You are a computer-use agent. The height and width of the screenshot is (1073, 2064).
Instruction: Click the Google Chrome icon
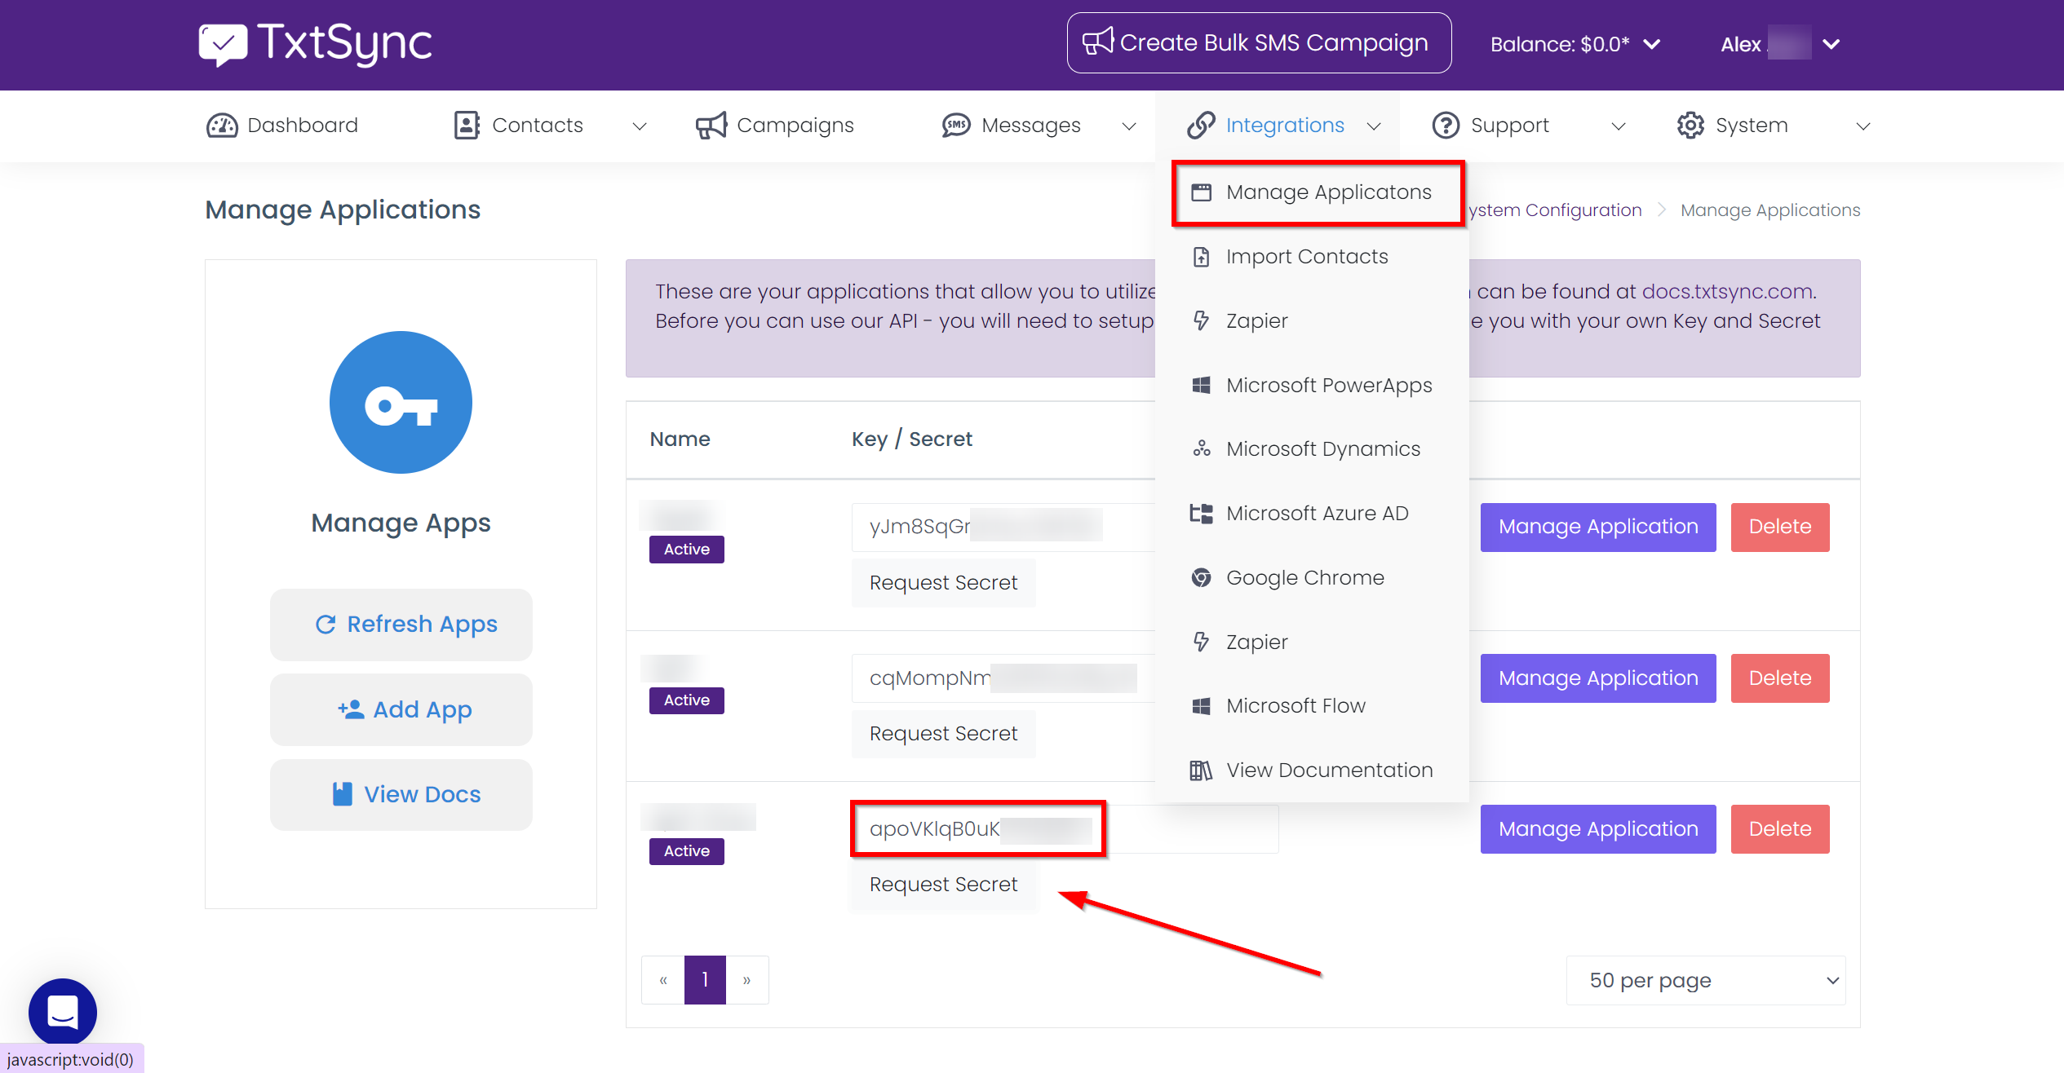(1201, 578)
